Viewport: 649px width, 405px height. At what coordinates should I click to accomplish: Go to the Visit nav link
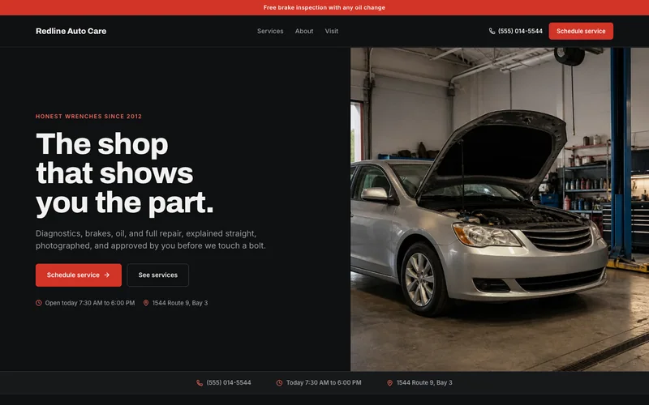[332, 31]
